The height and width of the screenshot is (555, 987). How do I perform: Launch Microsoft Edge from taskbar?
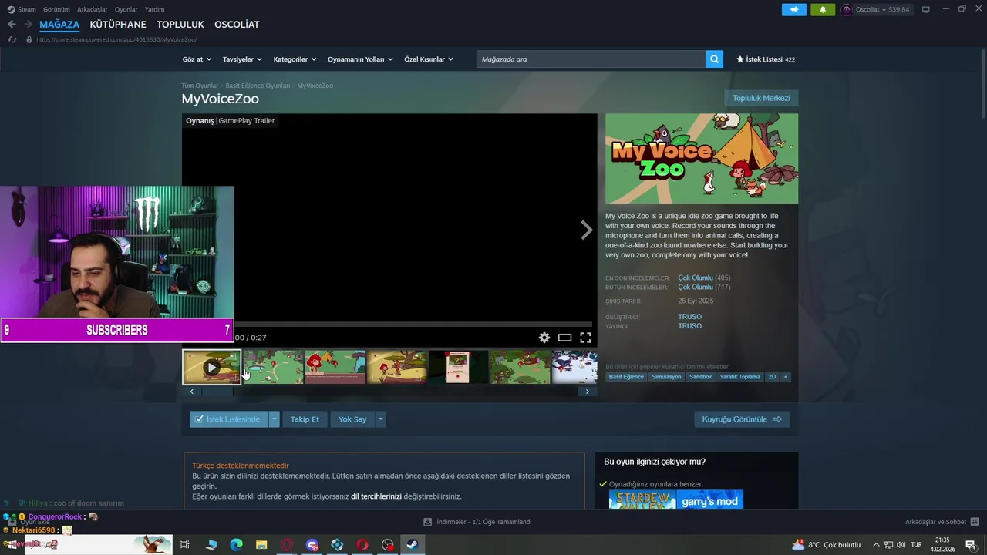[236, 544]
